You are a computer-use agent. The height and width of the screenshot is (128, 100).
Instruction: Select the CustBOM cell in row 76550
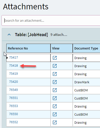[86, 114]
